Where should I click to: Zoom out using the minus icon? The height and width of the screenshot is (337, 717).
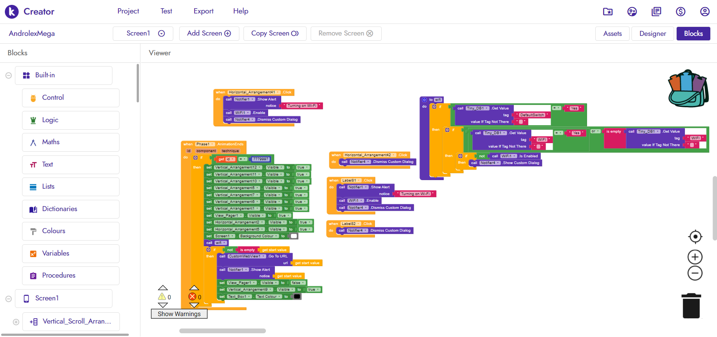(695, 273)
